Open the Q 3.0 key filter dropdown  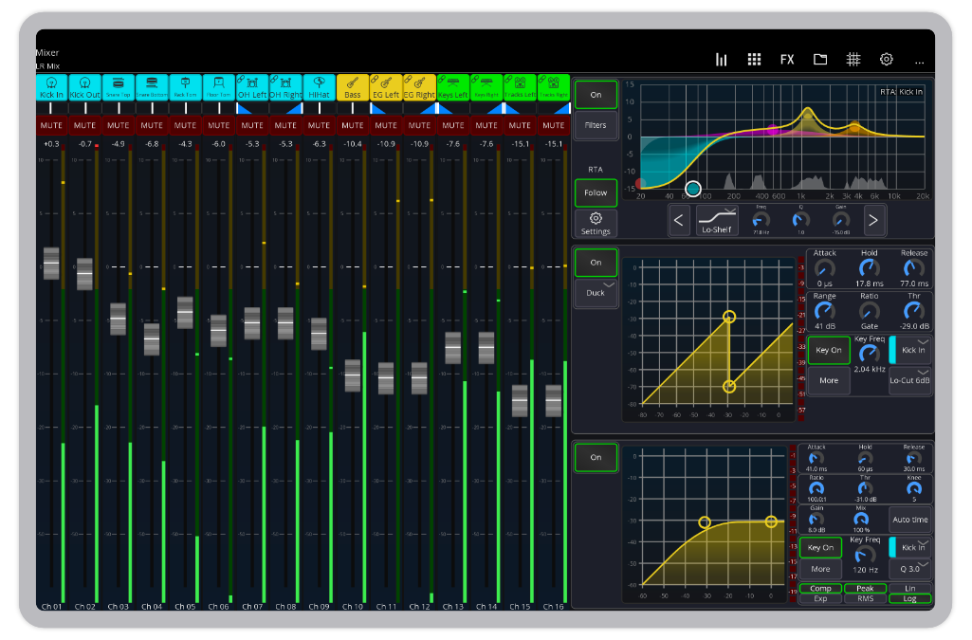[x=909, y=569]
